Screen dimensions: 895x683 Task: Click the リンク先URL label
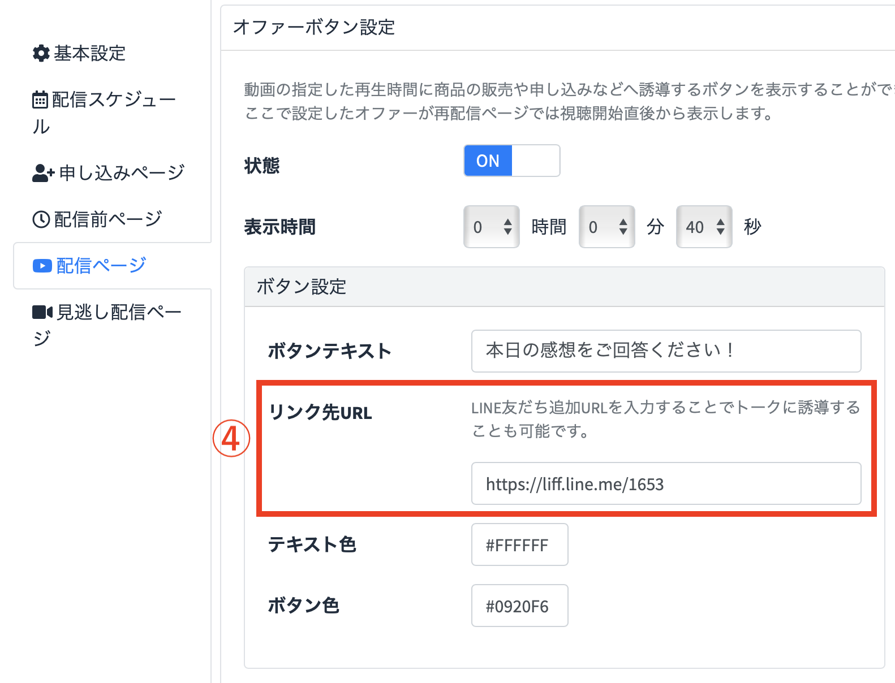tap(320, 412)
